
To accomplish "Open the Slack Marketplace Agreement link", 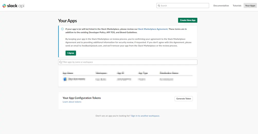I will point(153,29).
